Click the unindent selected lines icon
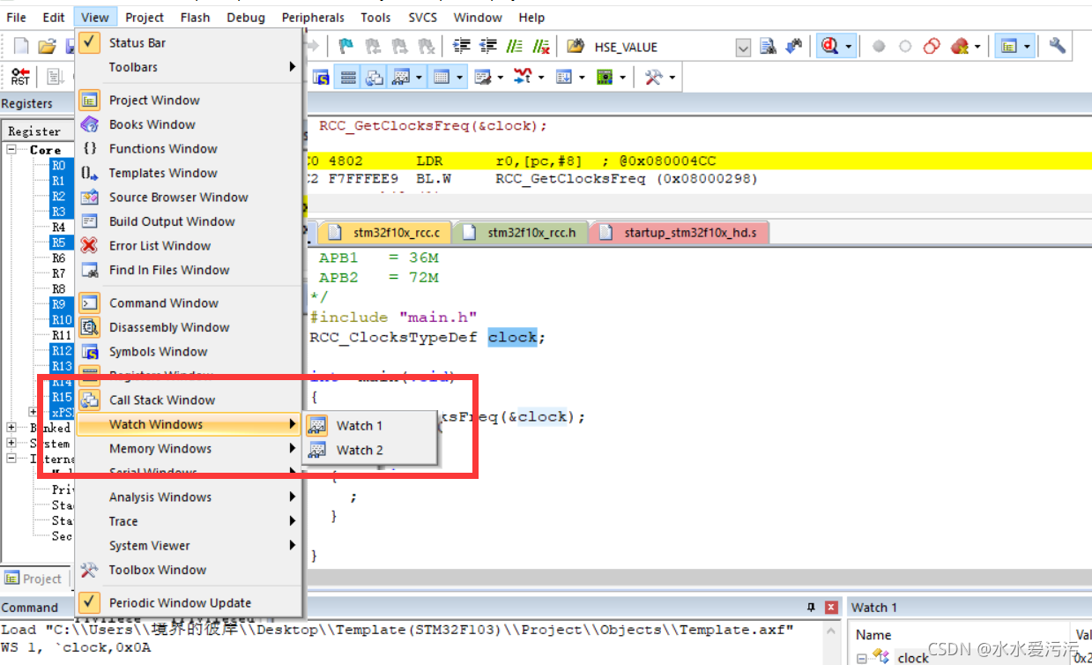 tap(487, 47)
